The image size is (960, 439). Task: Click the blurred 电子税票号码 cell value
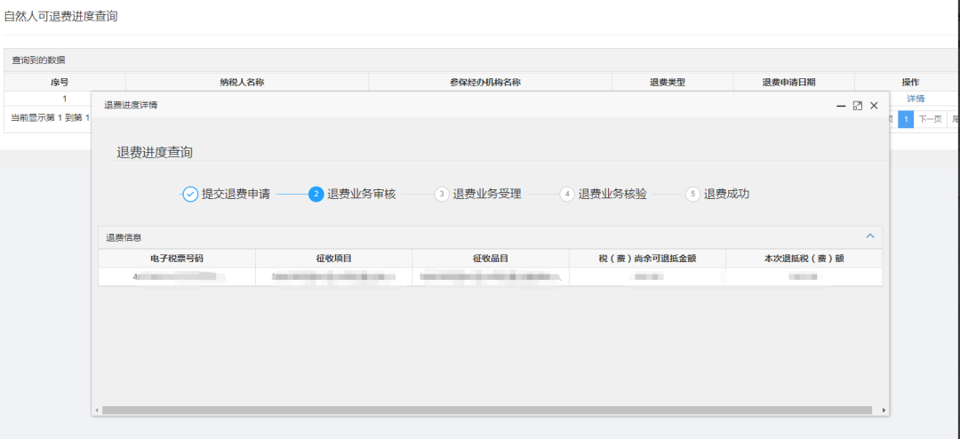click(x=178, y=276)
